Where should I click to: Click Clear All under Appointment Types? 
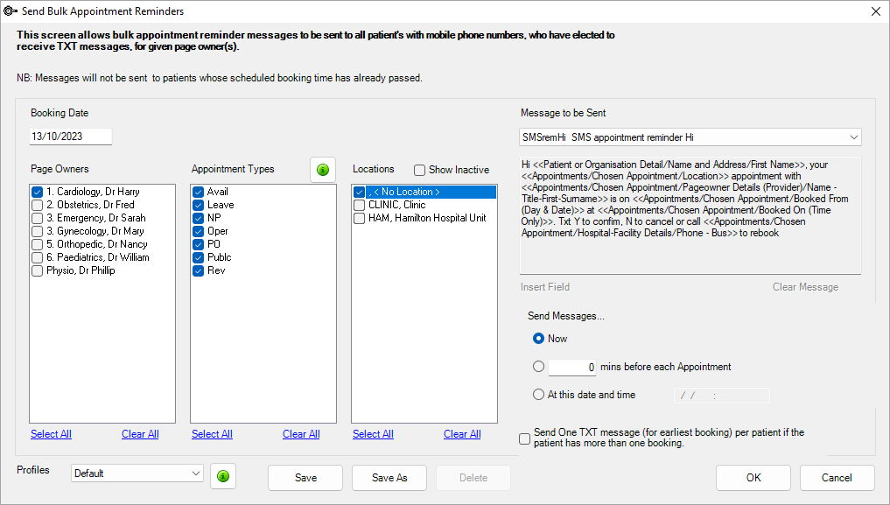(x=301, y=434)
